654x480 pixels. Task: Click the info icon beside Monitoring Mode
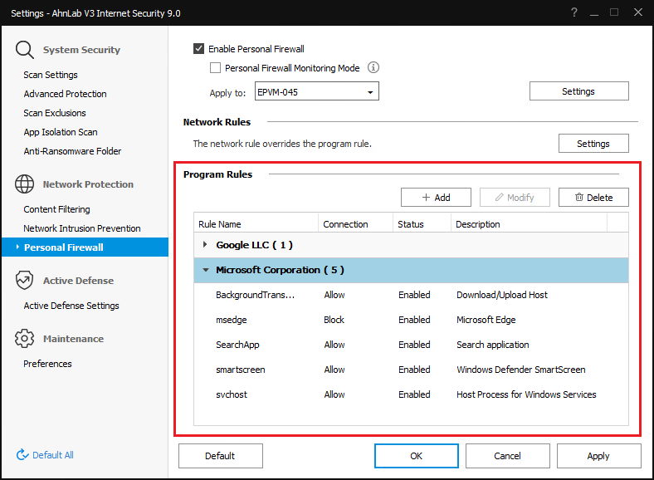pos(373,67)
